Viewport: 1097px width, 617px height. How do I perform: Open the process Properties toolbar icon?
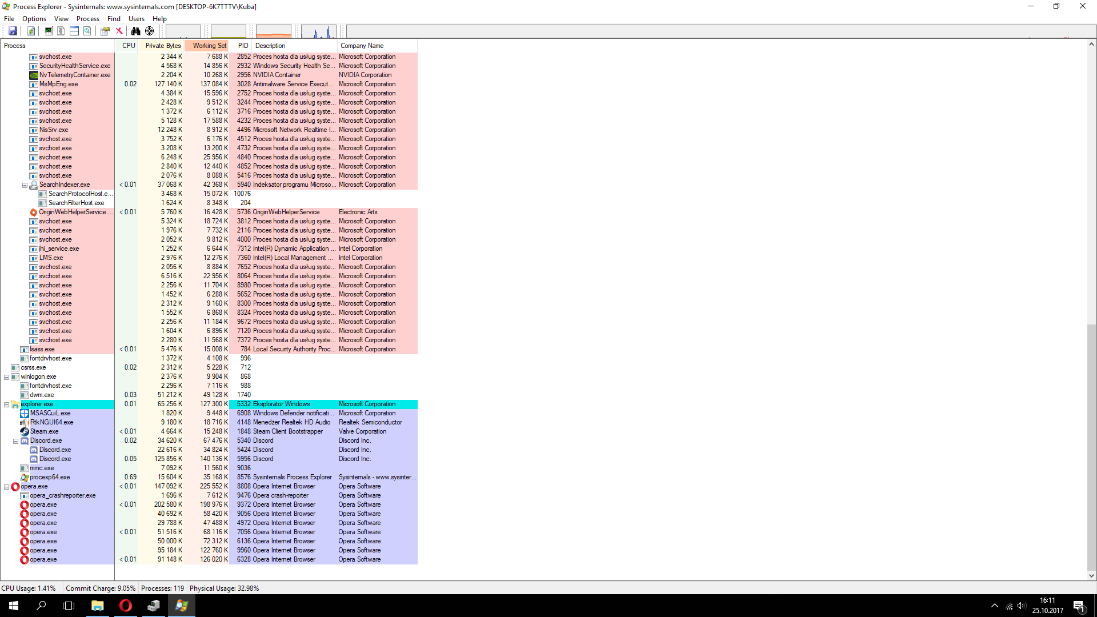coord(105,31)
